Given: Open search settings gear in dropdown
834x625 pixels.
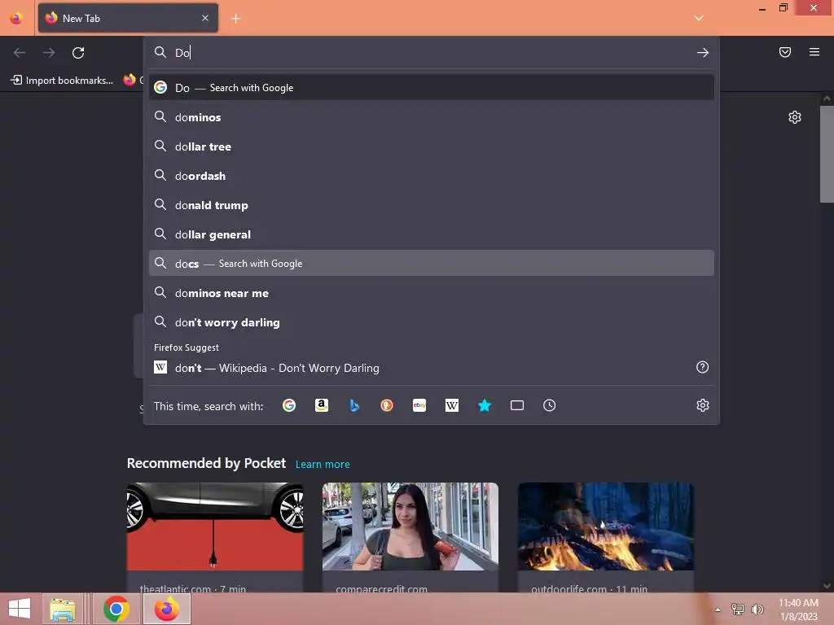Looking at the screenshot, I should tap(703, 405).
